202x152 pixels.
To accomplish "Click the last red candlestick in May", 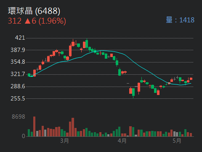I will tap(191, 79).
